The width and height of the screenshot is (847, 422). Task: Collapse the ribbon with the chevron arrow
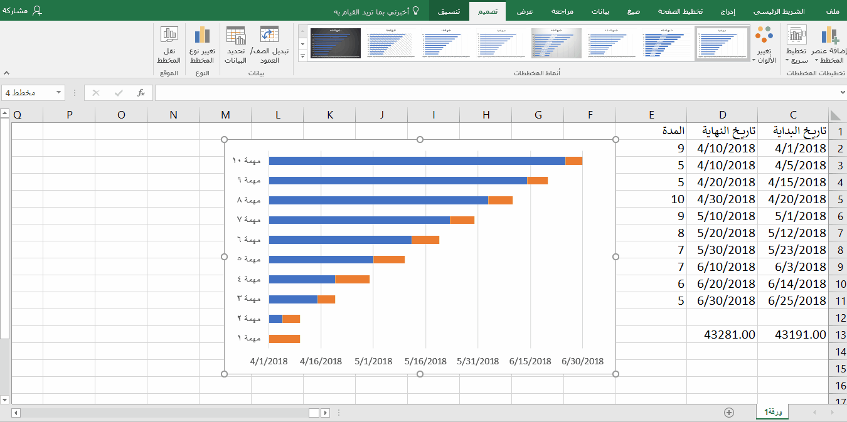coord(6,73)
